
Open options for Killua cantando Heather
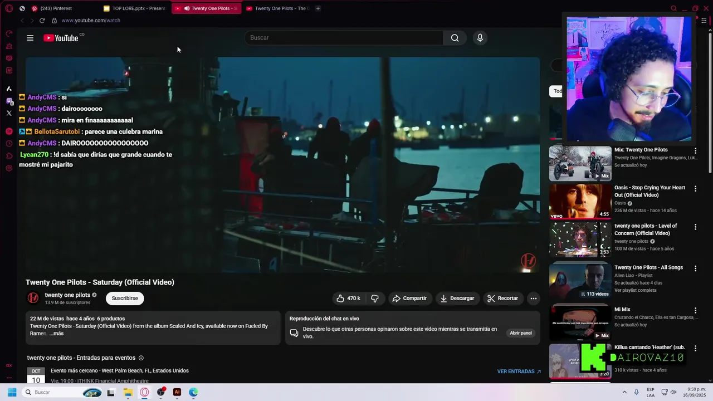(695, 348)
